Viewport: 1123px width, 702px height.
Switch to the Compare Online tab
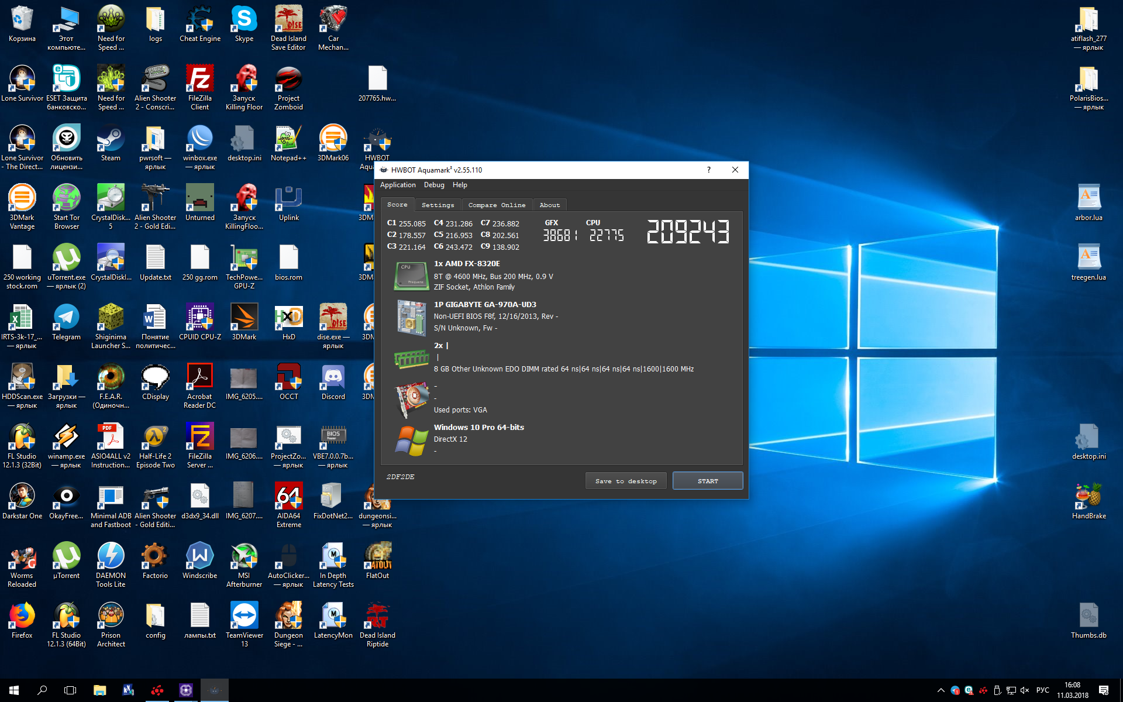[x=497, y=205]
